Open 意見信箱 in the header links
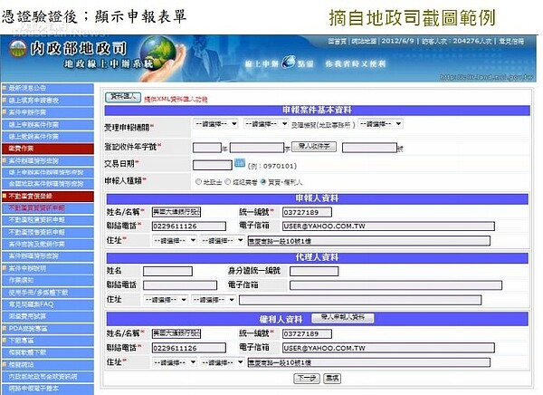 pos(511,42)
